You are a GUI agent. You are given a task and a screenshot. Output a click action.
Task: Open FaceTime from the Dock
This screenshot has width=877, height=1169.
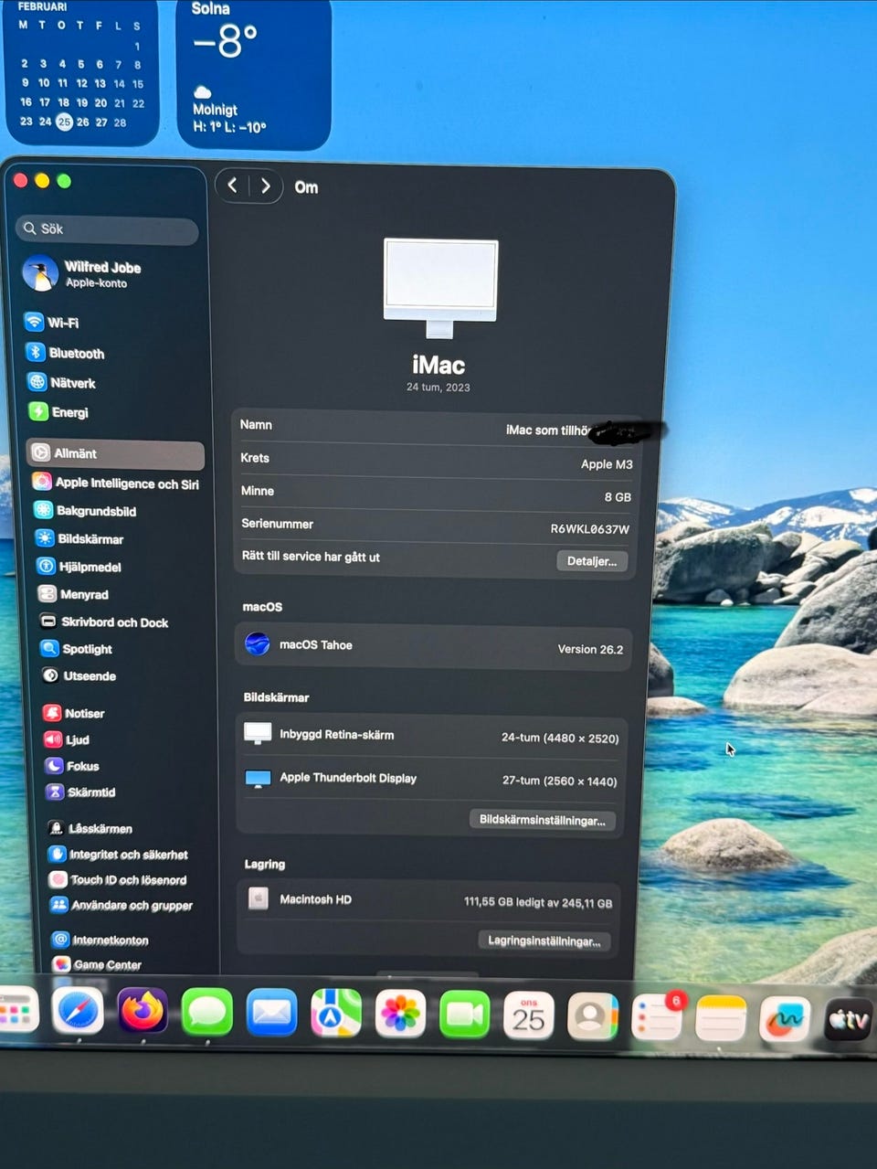coord(465,1014)
